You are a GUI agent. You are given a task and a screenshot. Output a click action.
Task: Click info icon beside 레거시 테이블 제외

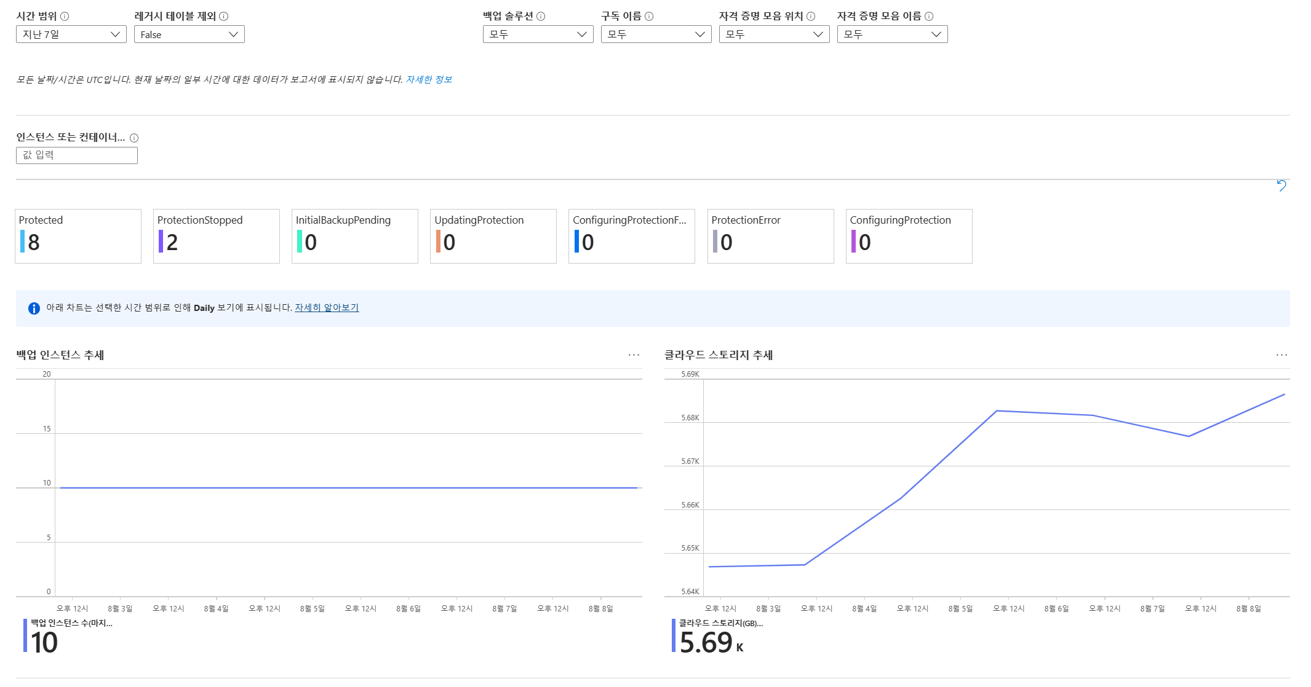224,17
